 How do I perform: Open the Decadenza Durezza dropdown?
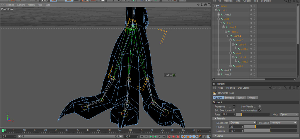(243, 123)
